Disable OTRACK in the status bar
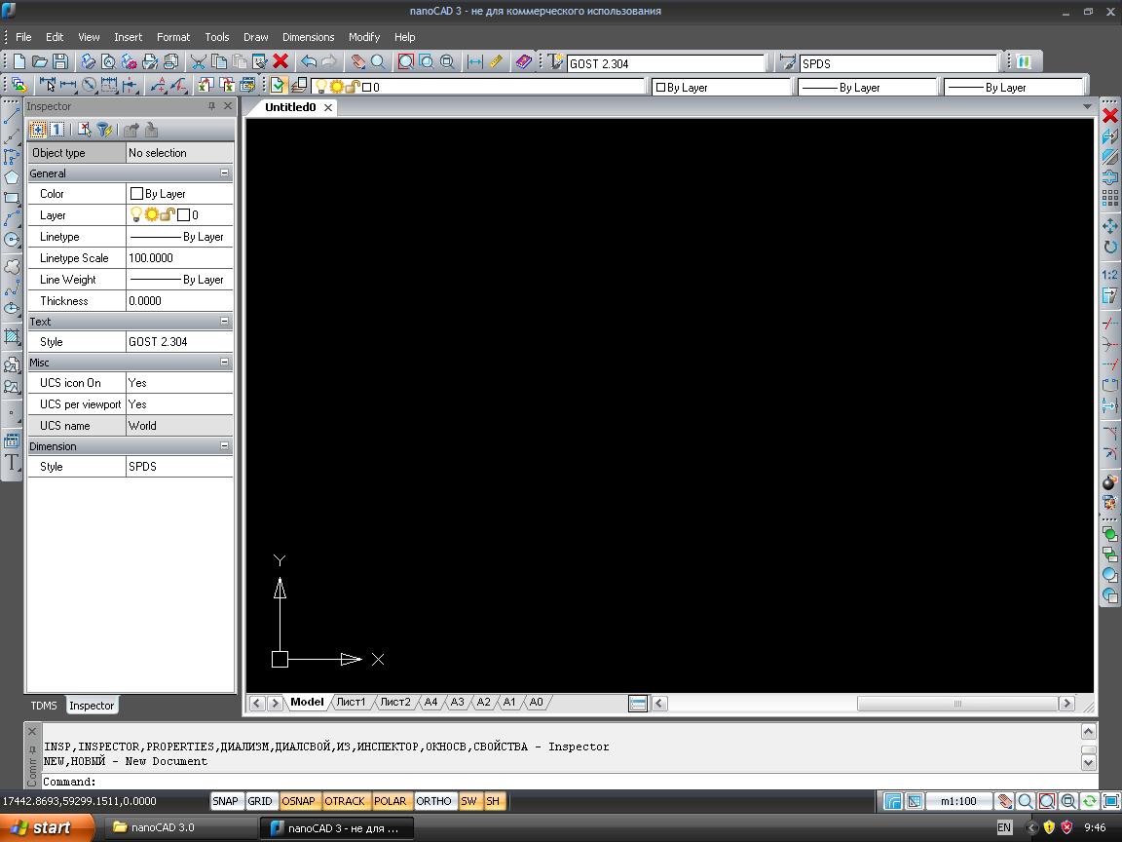This screenshot has height=842, width=1122. coord(345,801)
